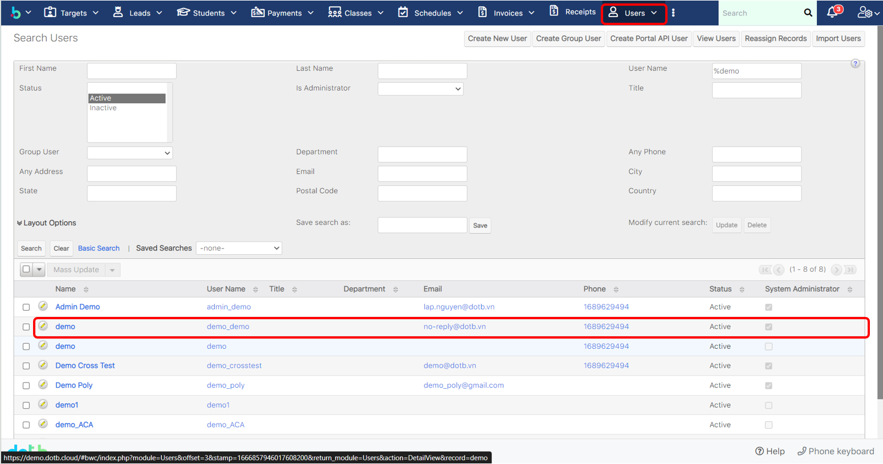Image resolution: width=883 pixels, height=464 pixels.
Task: Click the User Name filter field
Action: coord(756,71)
